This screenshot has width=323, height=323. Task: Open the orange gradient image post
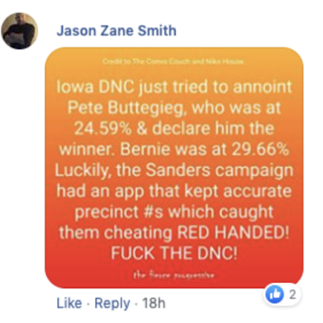(174, 167)
